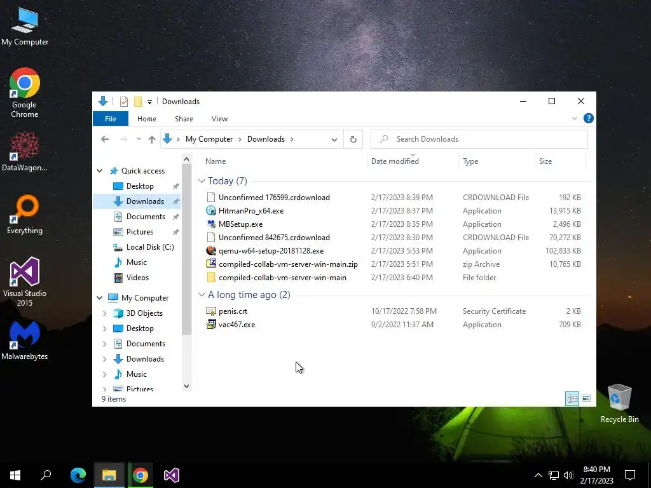Open the Home ribbon tab
This screenshot has width=651, height=488.
point(147,119)
